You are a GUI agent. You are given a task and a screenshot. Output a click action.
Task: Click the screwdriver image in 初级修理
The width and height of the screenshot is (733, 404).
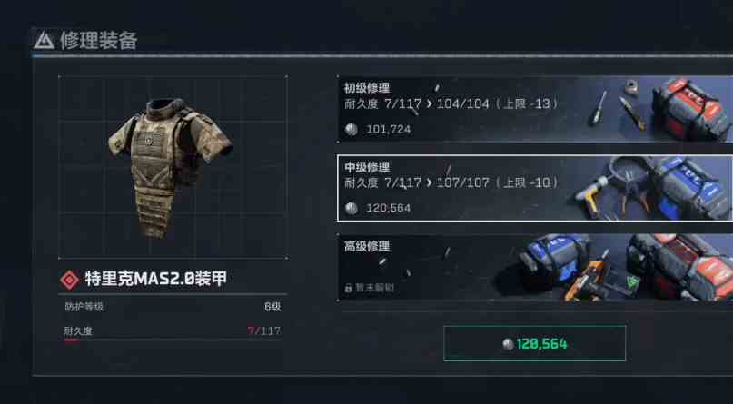[x=598, y=108]
